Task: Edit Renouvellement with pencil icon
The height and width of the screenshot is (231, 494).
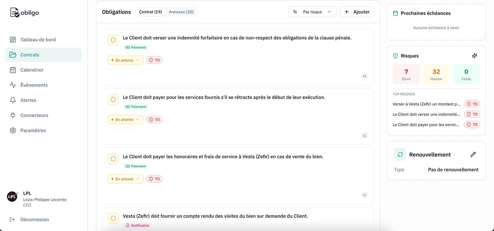Action: point(473,154)
